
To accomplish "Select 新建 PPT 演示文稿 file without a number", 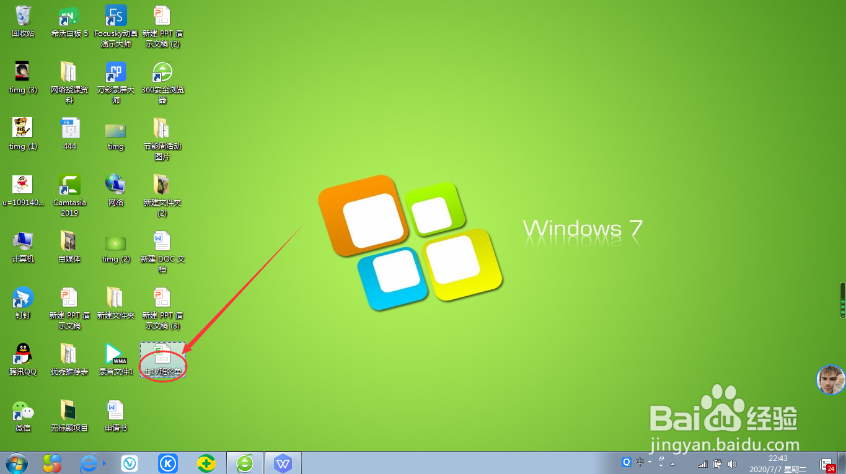I will click(x=69, y=309).
